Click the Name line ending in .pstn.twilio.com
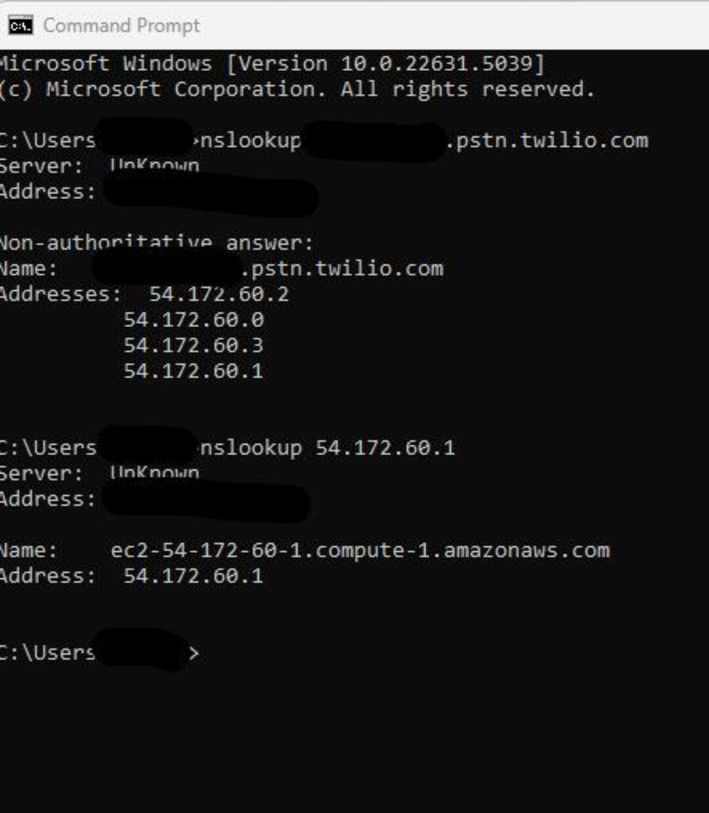Image resolution: width=709 pixels, height=813 pixels. click(x=222, y=269)
